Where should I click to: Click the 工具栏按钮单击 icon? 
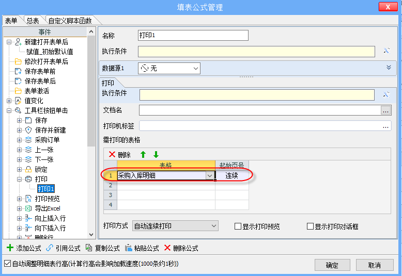pyautogui.click(x=18, y=110)
